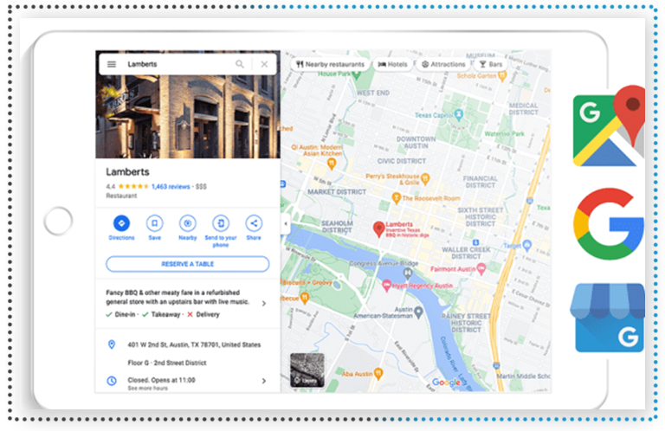Open the 1,463 reviews link
Viewport: 665px width, 431px height.
pos(171,186)
